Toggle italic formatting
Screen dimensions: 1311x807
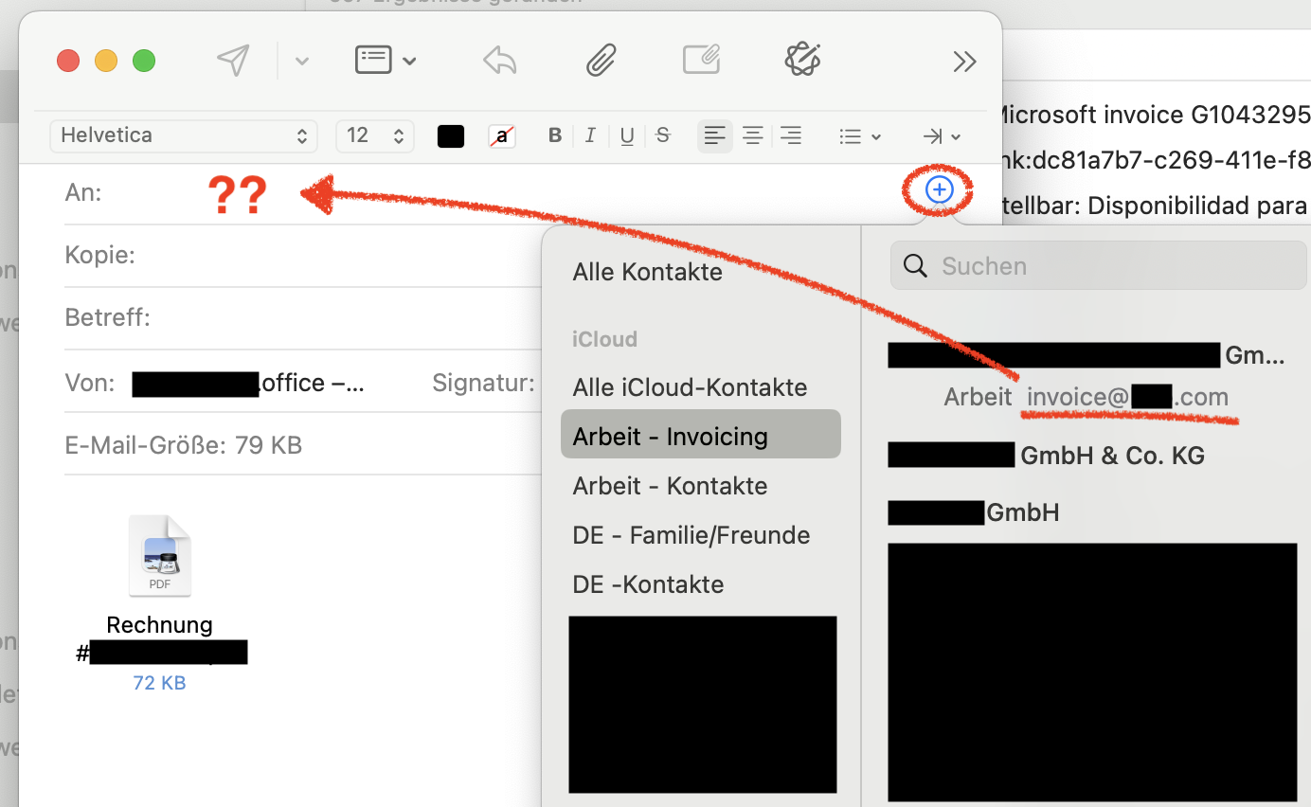click(590, 135)
